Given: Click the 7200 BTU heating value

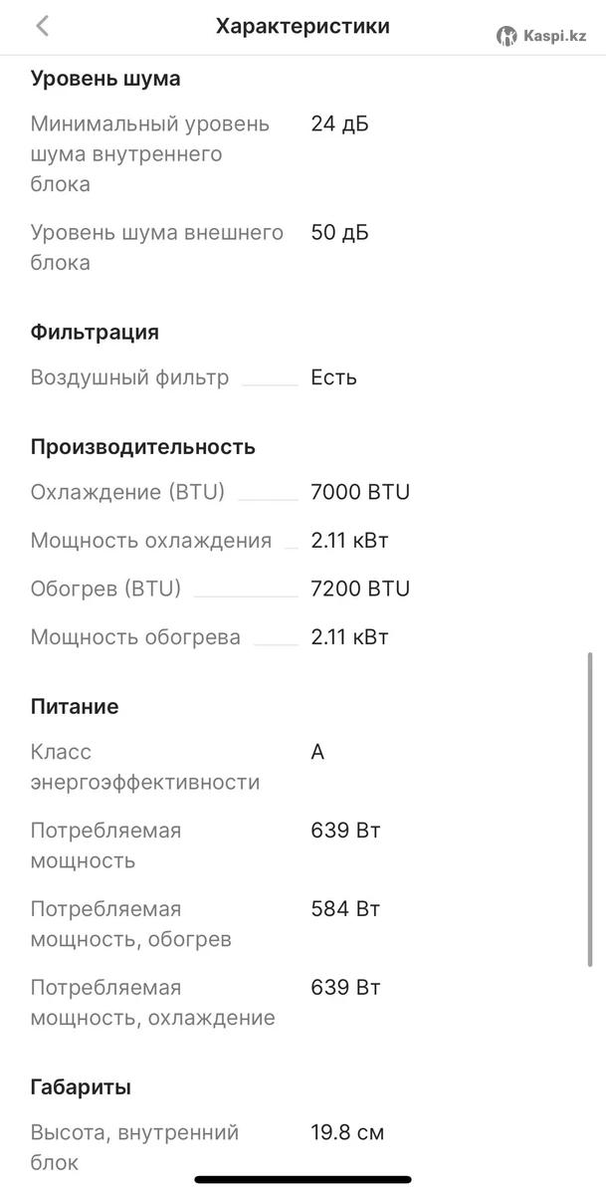Looking at the screenshot, I should 360,589.
